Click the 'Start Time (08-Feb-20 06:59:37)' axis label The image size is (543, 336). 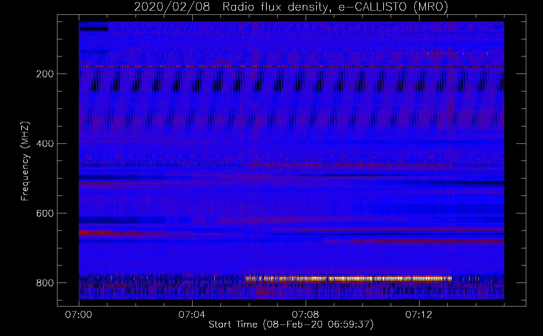(291, 325)
